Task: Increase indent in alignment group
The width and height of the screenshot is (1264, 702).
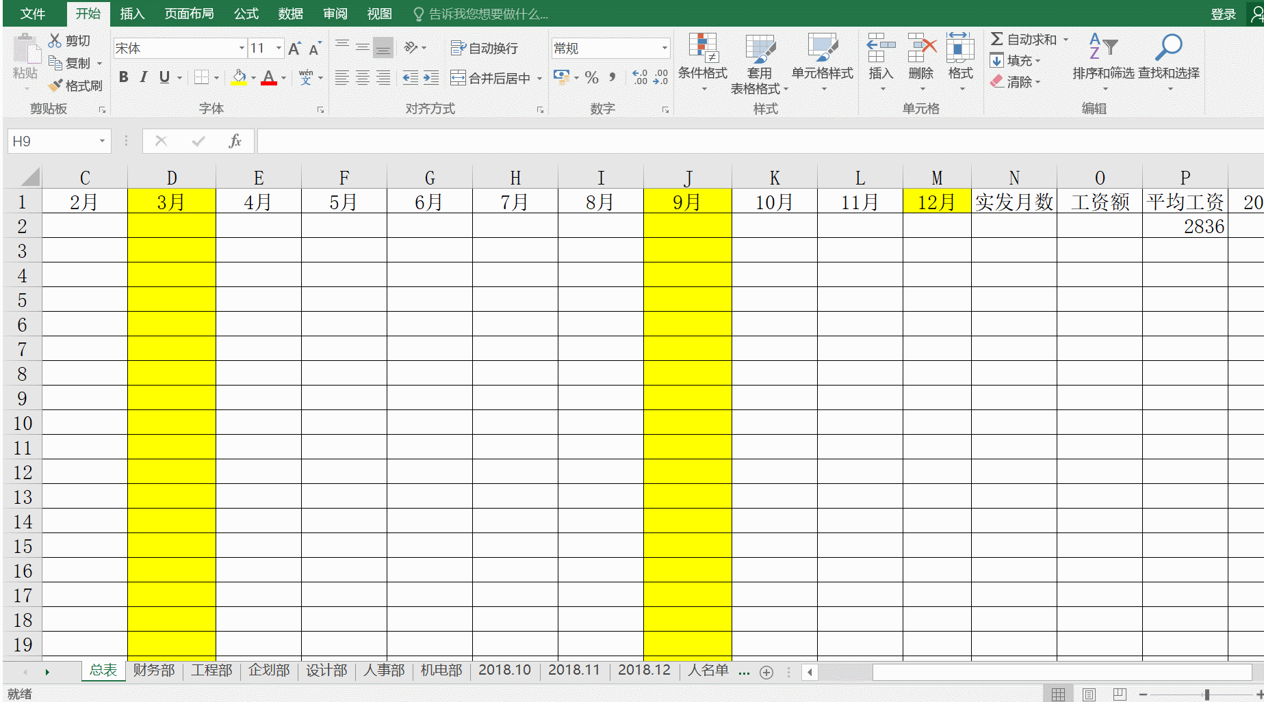Action: (431, 77)
